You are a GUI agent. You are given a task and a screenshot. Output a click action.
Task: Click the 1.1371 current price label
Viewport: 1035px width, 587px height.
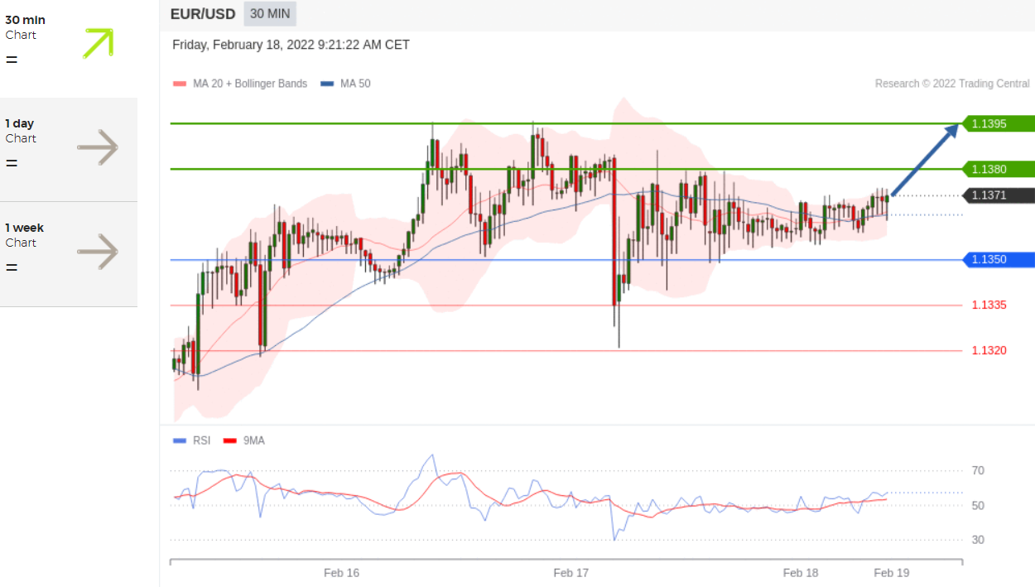pos(998,195)
